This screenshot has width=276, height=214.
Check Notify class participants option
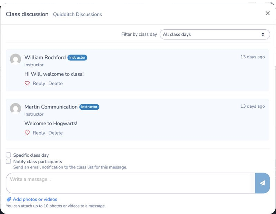point(8,161)
